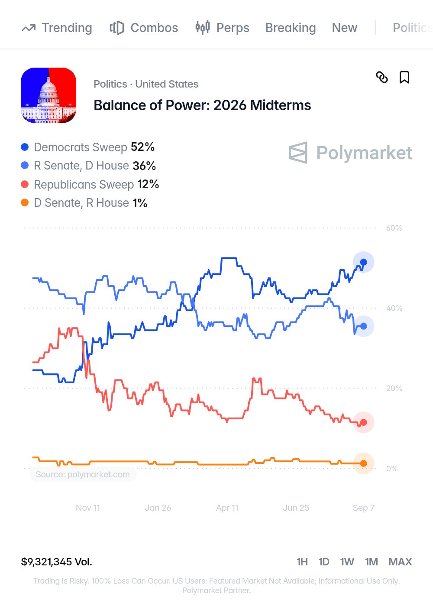433x607 pixels.
Task: Click the Perps candlestick icon
Action: coord(203,28)
